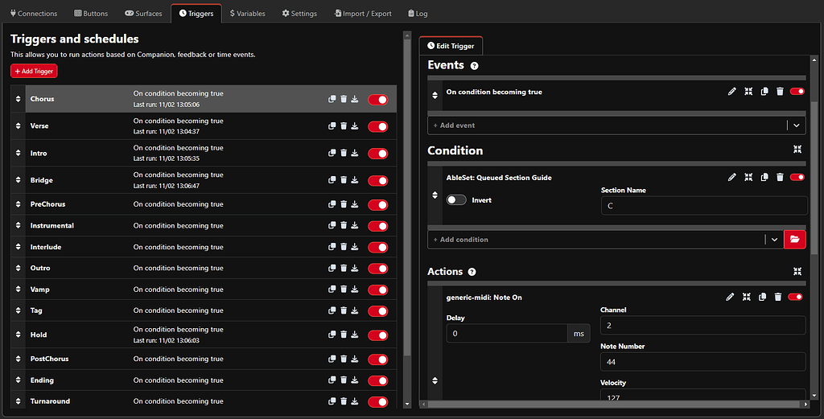Click the Section Name input field
824x419 pixels.
point(703,206)
